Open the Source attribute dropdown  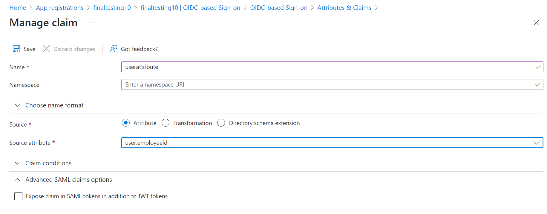click(x=536, y=143)
